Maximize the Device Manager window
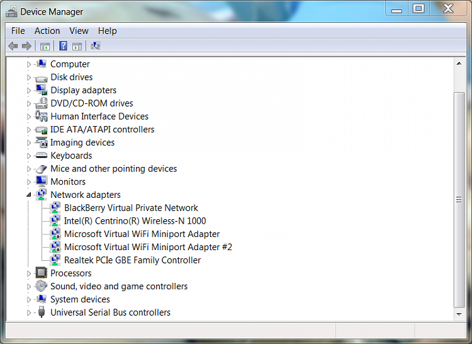Image resolution: width=472 pixels, height=344 pixels. (419, 9)
